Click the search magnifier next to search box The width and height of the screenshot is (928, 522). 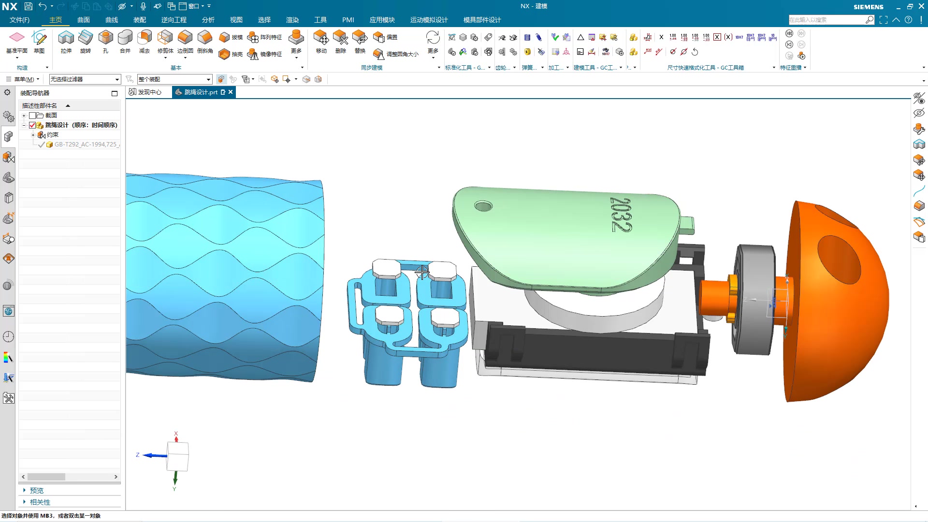870,20
